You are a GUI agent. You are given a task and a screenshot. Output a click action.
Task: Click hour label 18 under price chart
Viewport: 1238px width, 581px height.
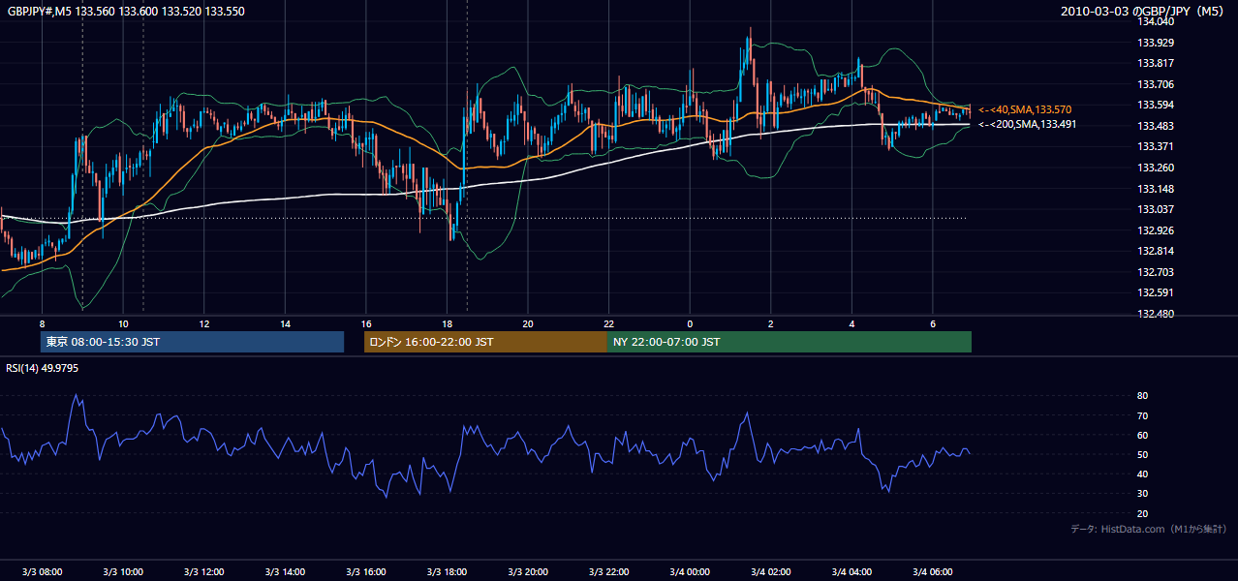447,323
